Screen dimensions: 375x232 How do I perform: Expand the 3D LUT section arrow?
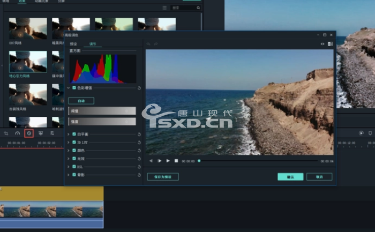tap(69, 143)
